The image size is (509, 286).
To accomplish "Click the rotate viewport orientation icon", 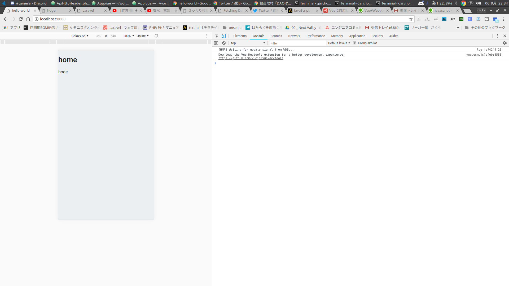I will point(156,36).
